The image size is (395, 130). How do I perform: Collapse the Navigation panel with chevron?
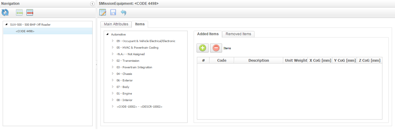pos(92,4)
